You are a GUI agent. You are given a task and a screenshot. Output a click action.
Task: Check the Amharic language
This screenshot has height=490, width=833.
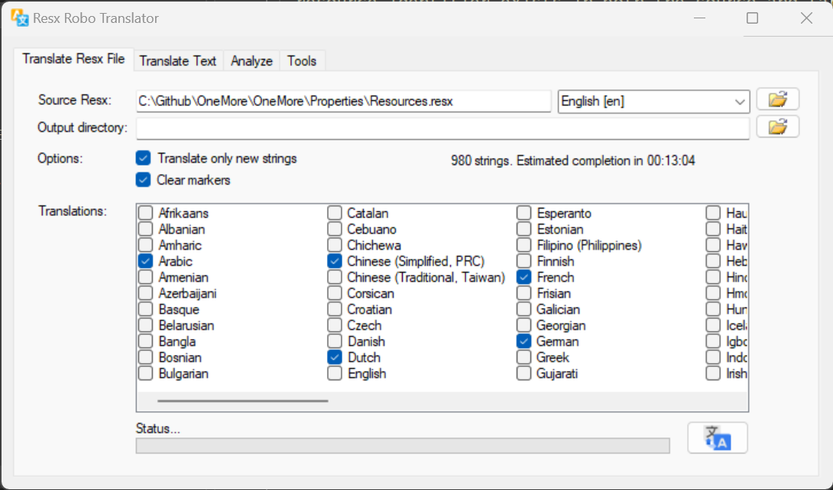point(145,245)
